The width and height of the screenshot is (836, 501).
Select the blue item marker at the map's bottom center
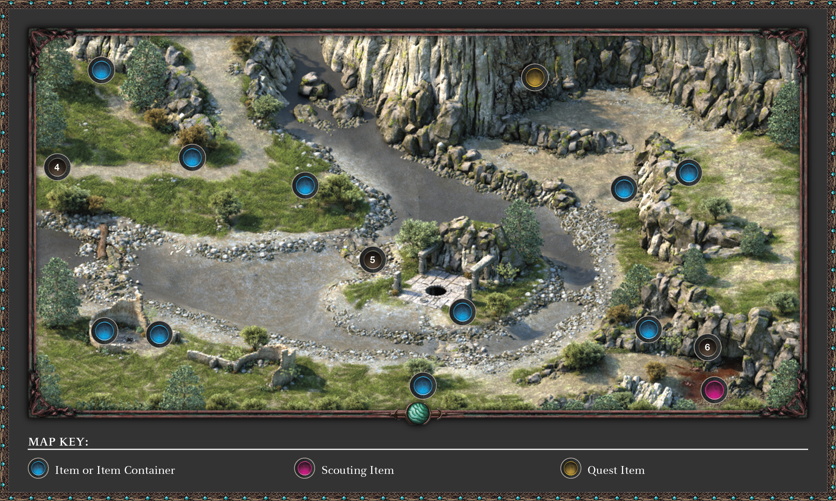(x=423, y=386)
